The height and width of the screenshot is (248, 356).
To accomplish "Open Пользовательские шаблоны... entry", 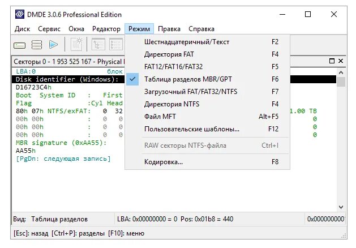I will pos(207,129).
